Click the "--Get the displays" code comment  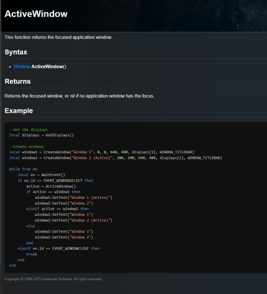(29, 129)
